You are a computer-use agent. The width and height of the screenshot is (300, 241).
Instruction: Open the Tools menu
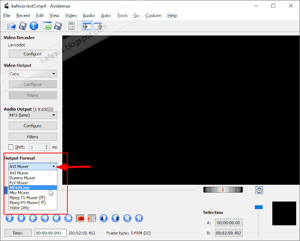tap(122, 15)
